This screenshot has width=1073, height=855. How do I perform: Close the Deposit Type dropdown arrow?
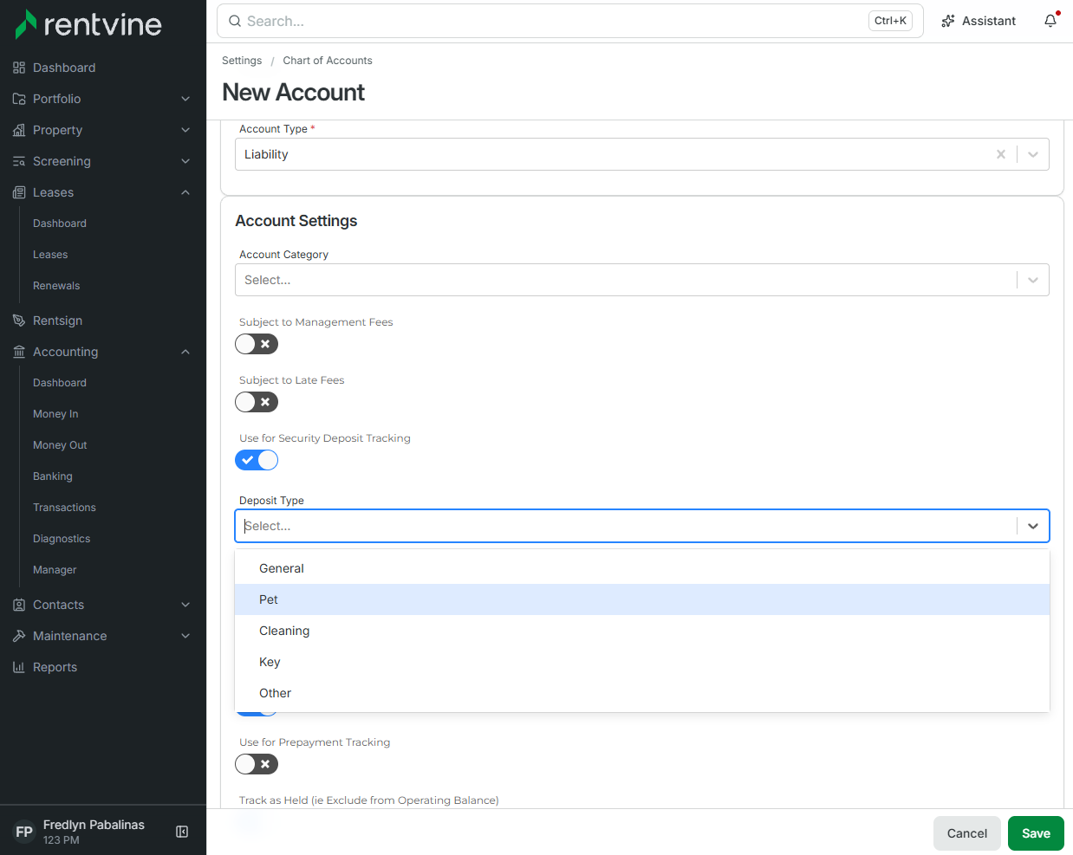[x=1033, y=526]
